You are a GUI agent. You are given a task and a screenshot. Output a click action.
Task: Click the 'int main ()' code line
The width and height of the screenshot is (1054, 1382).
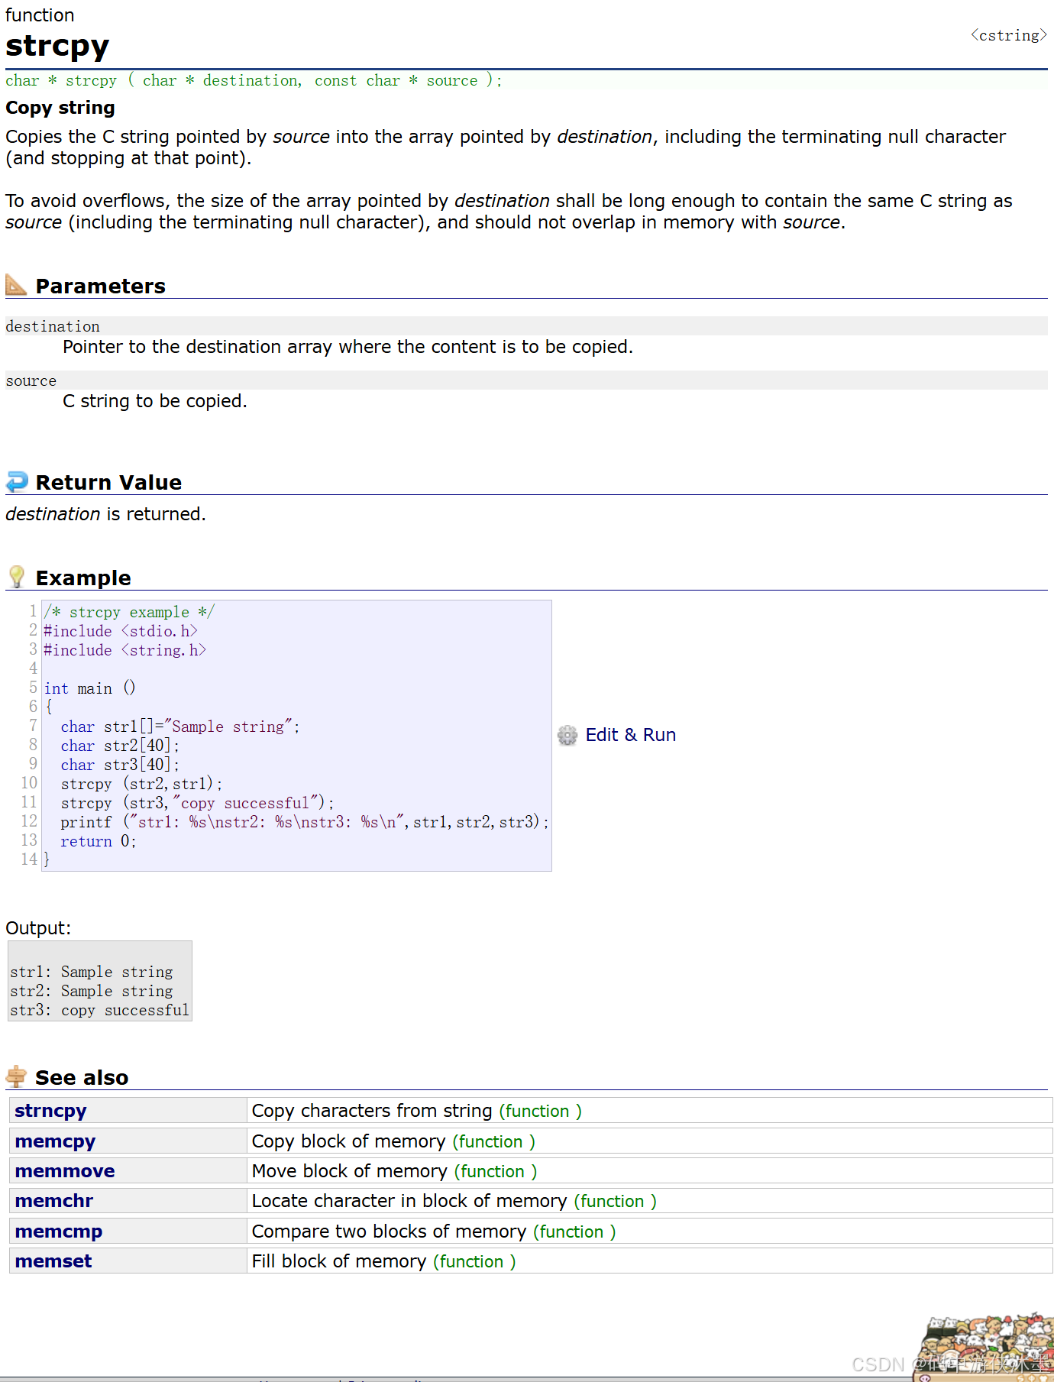pos(90,688)
